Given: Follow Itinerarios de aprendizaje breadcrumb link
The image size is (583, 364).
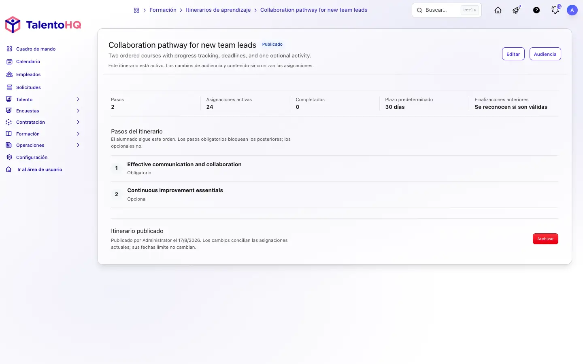Looking at the screenshot, I should (218, 10).
